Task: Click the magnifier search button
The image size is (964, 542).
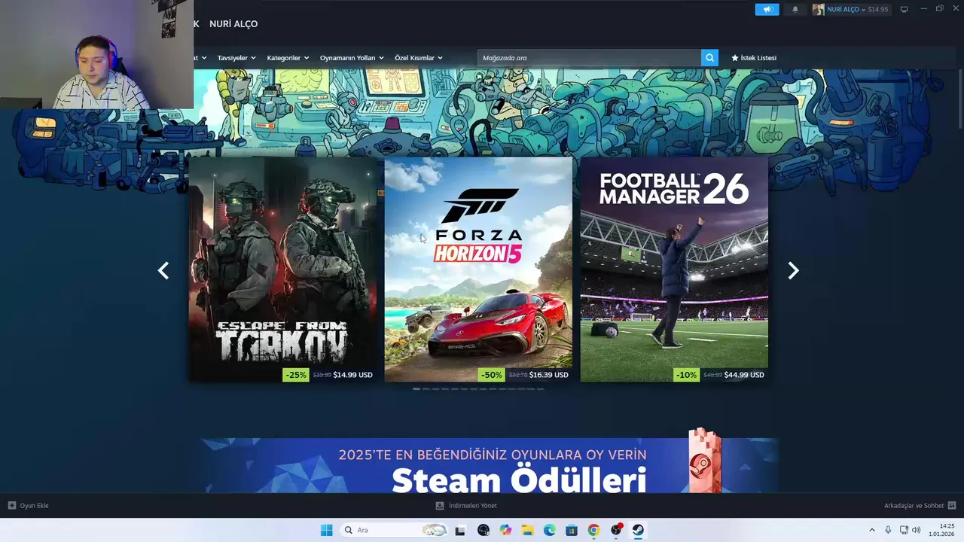Action: point(709,58)
